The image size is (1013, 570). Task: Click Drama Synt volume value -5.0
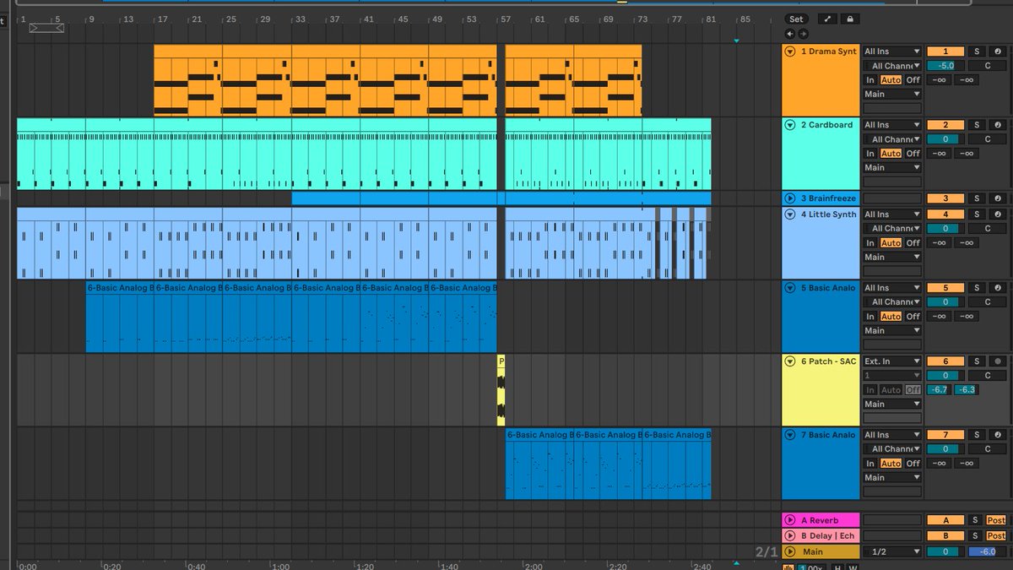(x=945, y=66)
